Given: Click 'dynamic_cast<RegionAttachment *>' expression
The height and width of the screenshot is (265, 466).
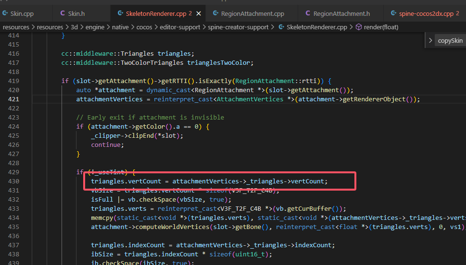Looking at the screenshot, I should [x=205, y=90].
